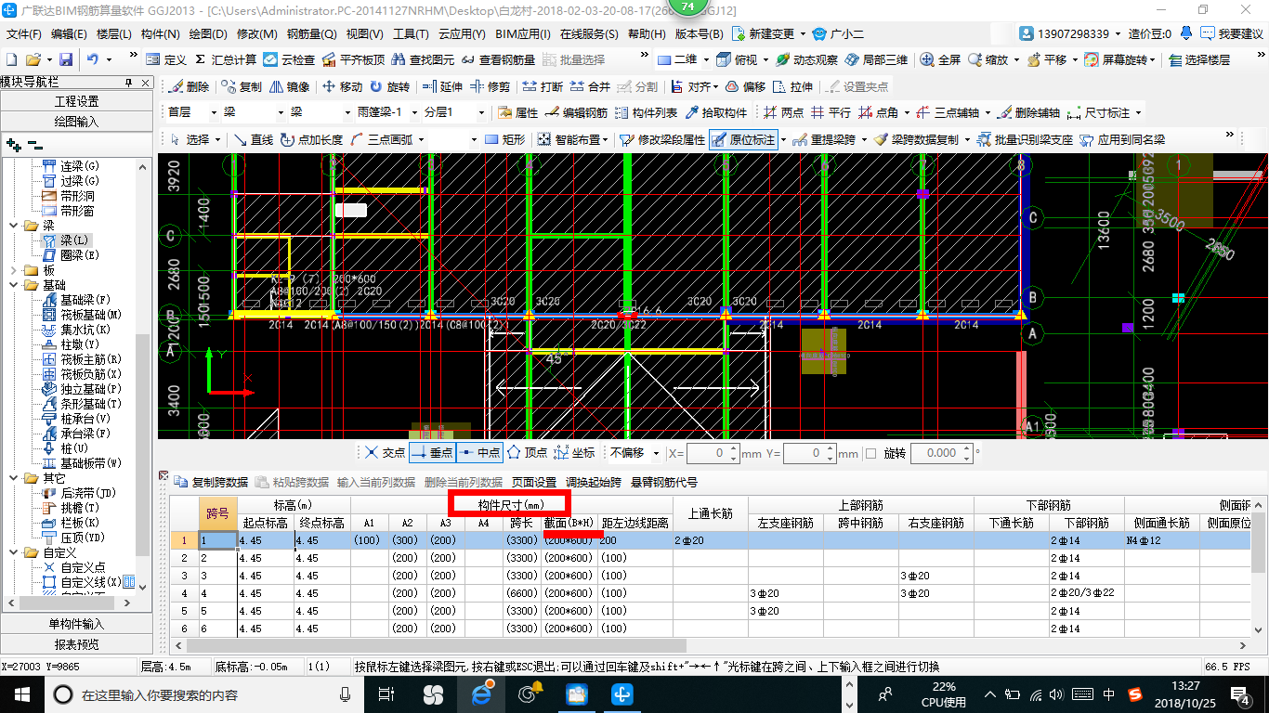1269x713 pixels.
Task: Click 全屏 full screen view
Action: point(940,59)
